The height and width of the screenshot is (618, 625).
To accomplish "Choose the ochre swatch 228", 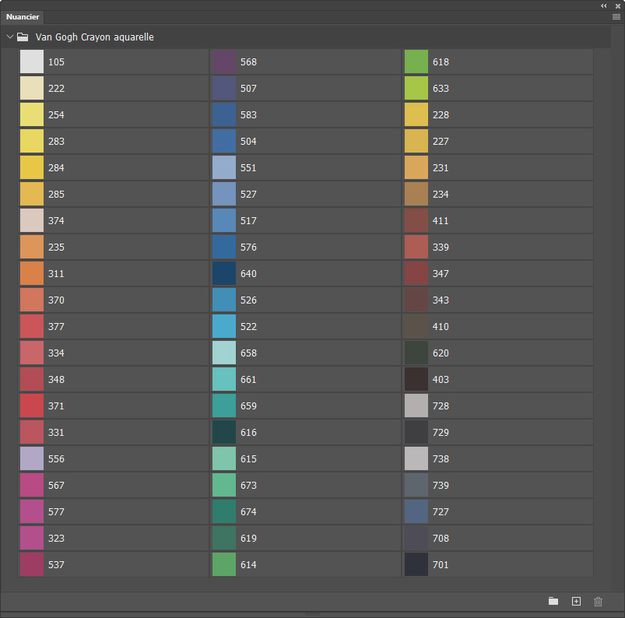I will 416,115.
